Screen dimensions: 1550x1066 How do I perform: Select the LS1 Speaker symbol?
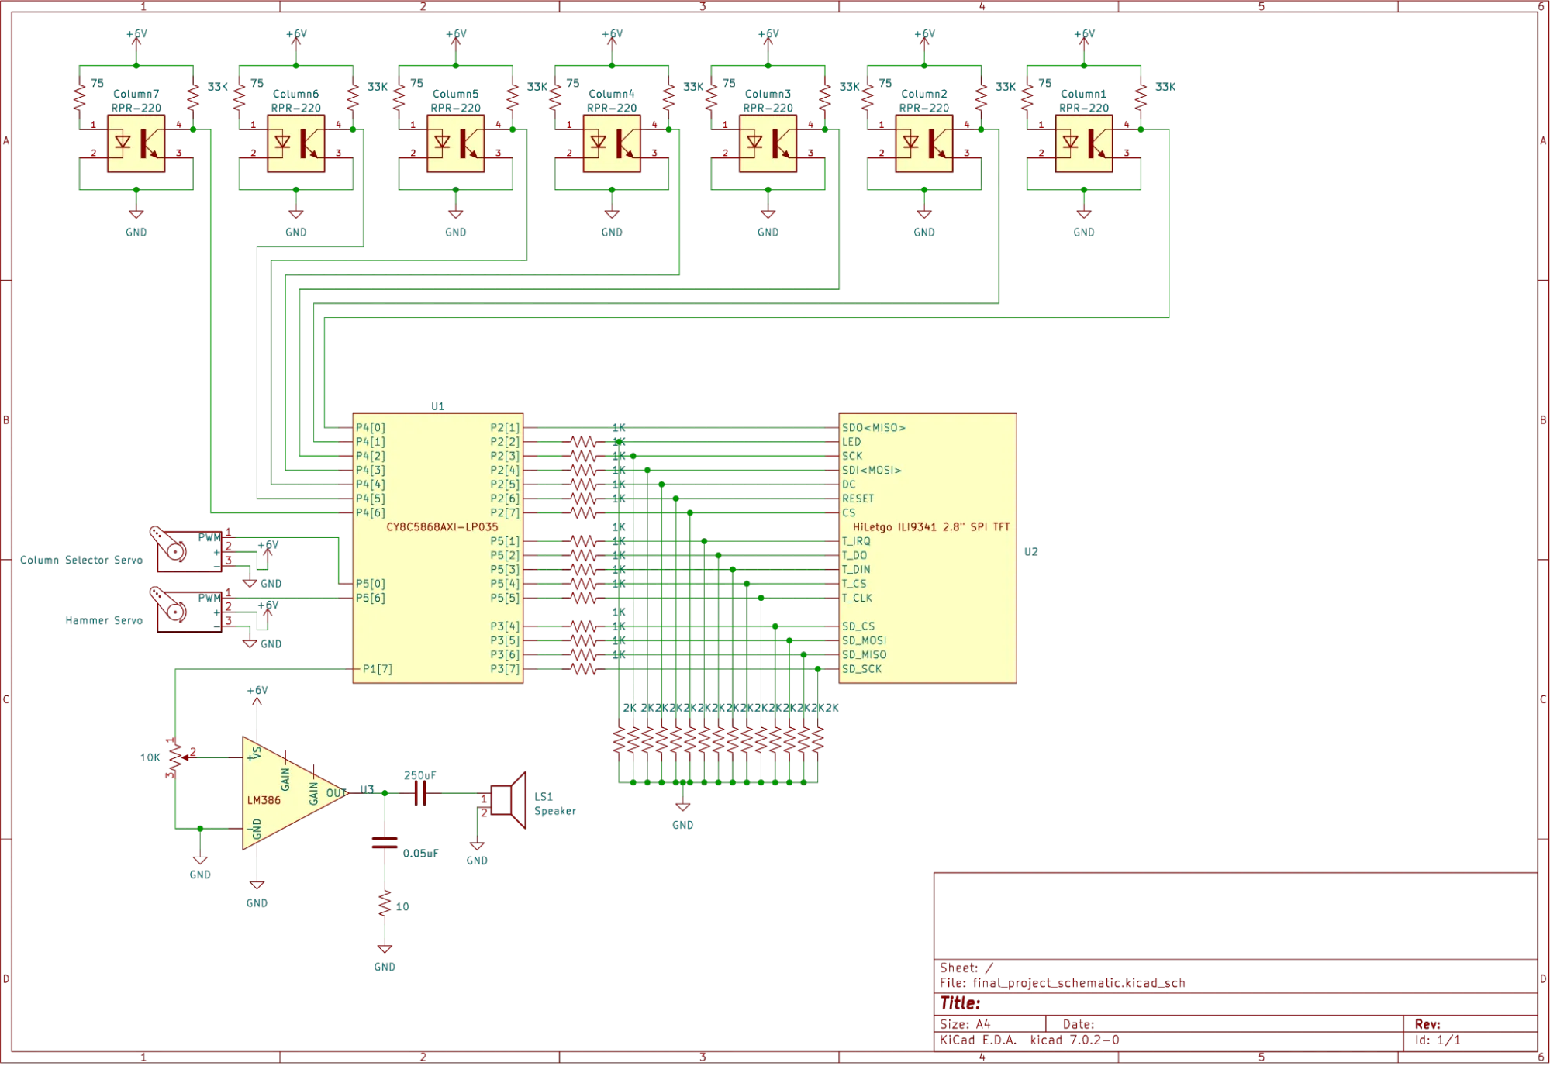509,800
